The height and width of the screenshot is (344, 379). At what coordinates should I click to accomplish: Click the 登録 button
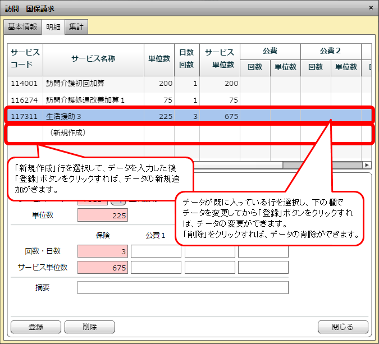coord(35,327)
